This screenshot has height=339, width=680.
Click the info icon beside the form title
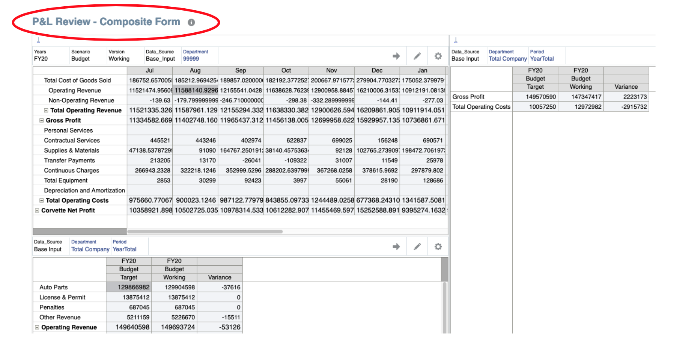pyautogui.click(x=191, y=22)
